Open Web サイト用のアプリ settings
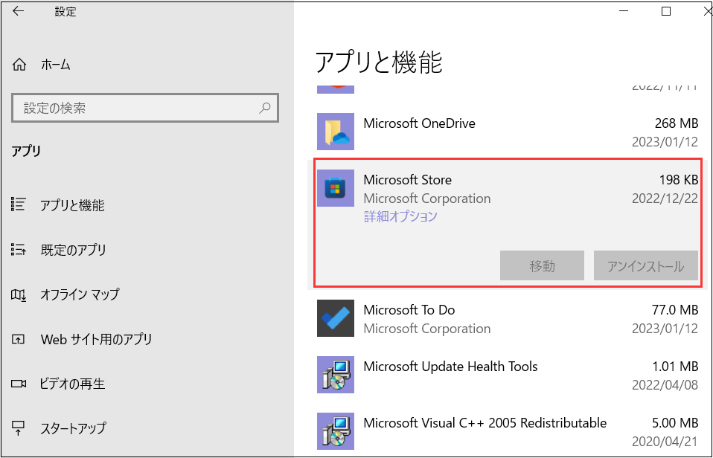The height and width of the screenshot is (458, 713). click(95, 340)
